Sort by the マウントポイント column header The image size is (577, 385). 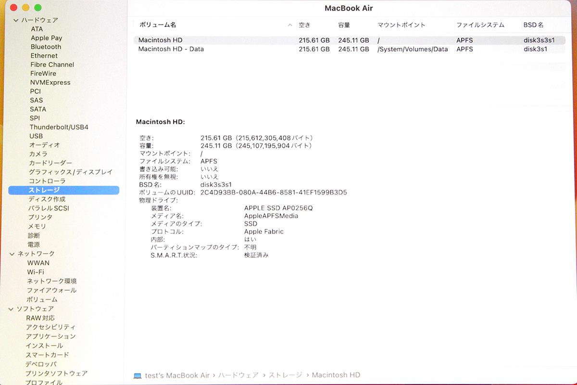click(401, 25)
